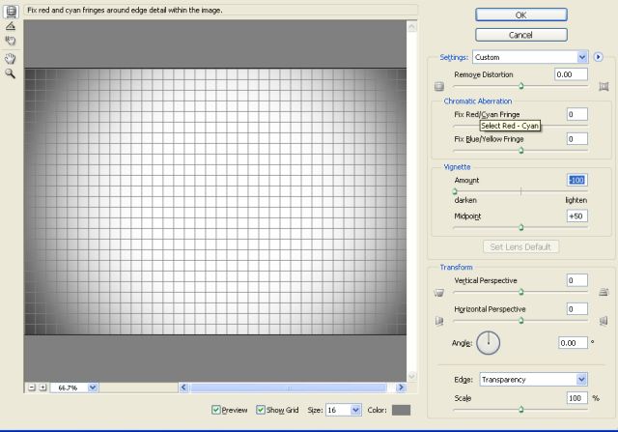Click the Horizontal Perspective right icon
This screenshot has height=432, width=618.
coord(604,321)
